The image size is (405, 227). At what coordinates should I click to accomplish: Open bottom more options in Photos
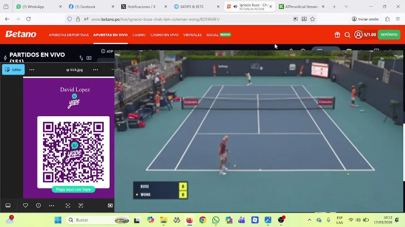(51, 205)
